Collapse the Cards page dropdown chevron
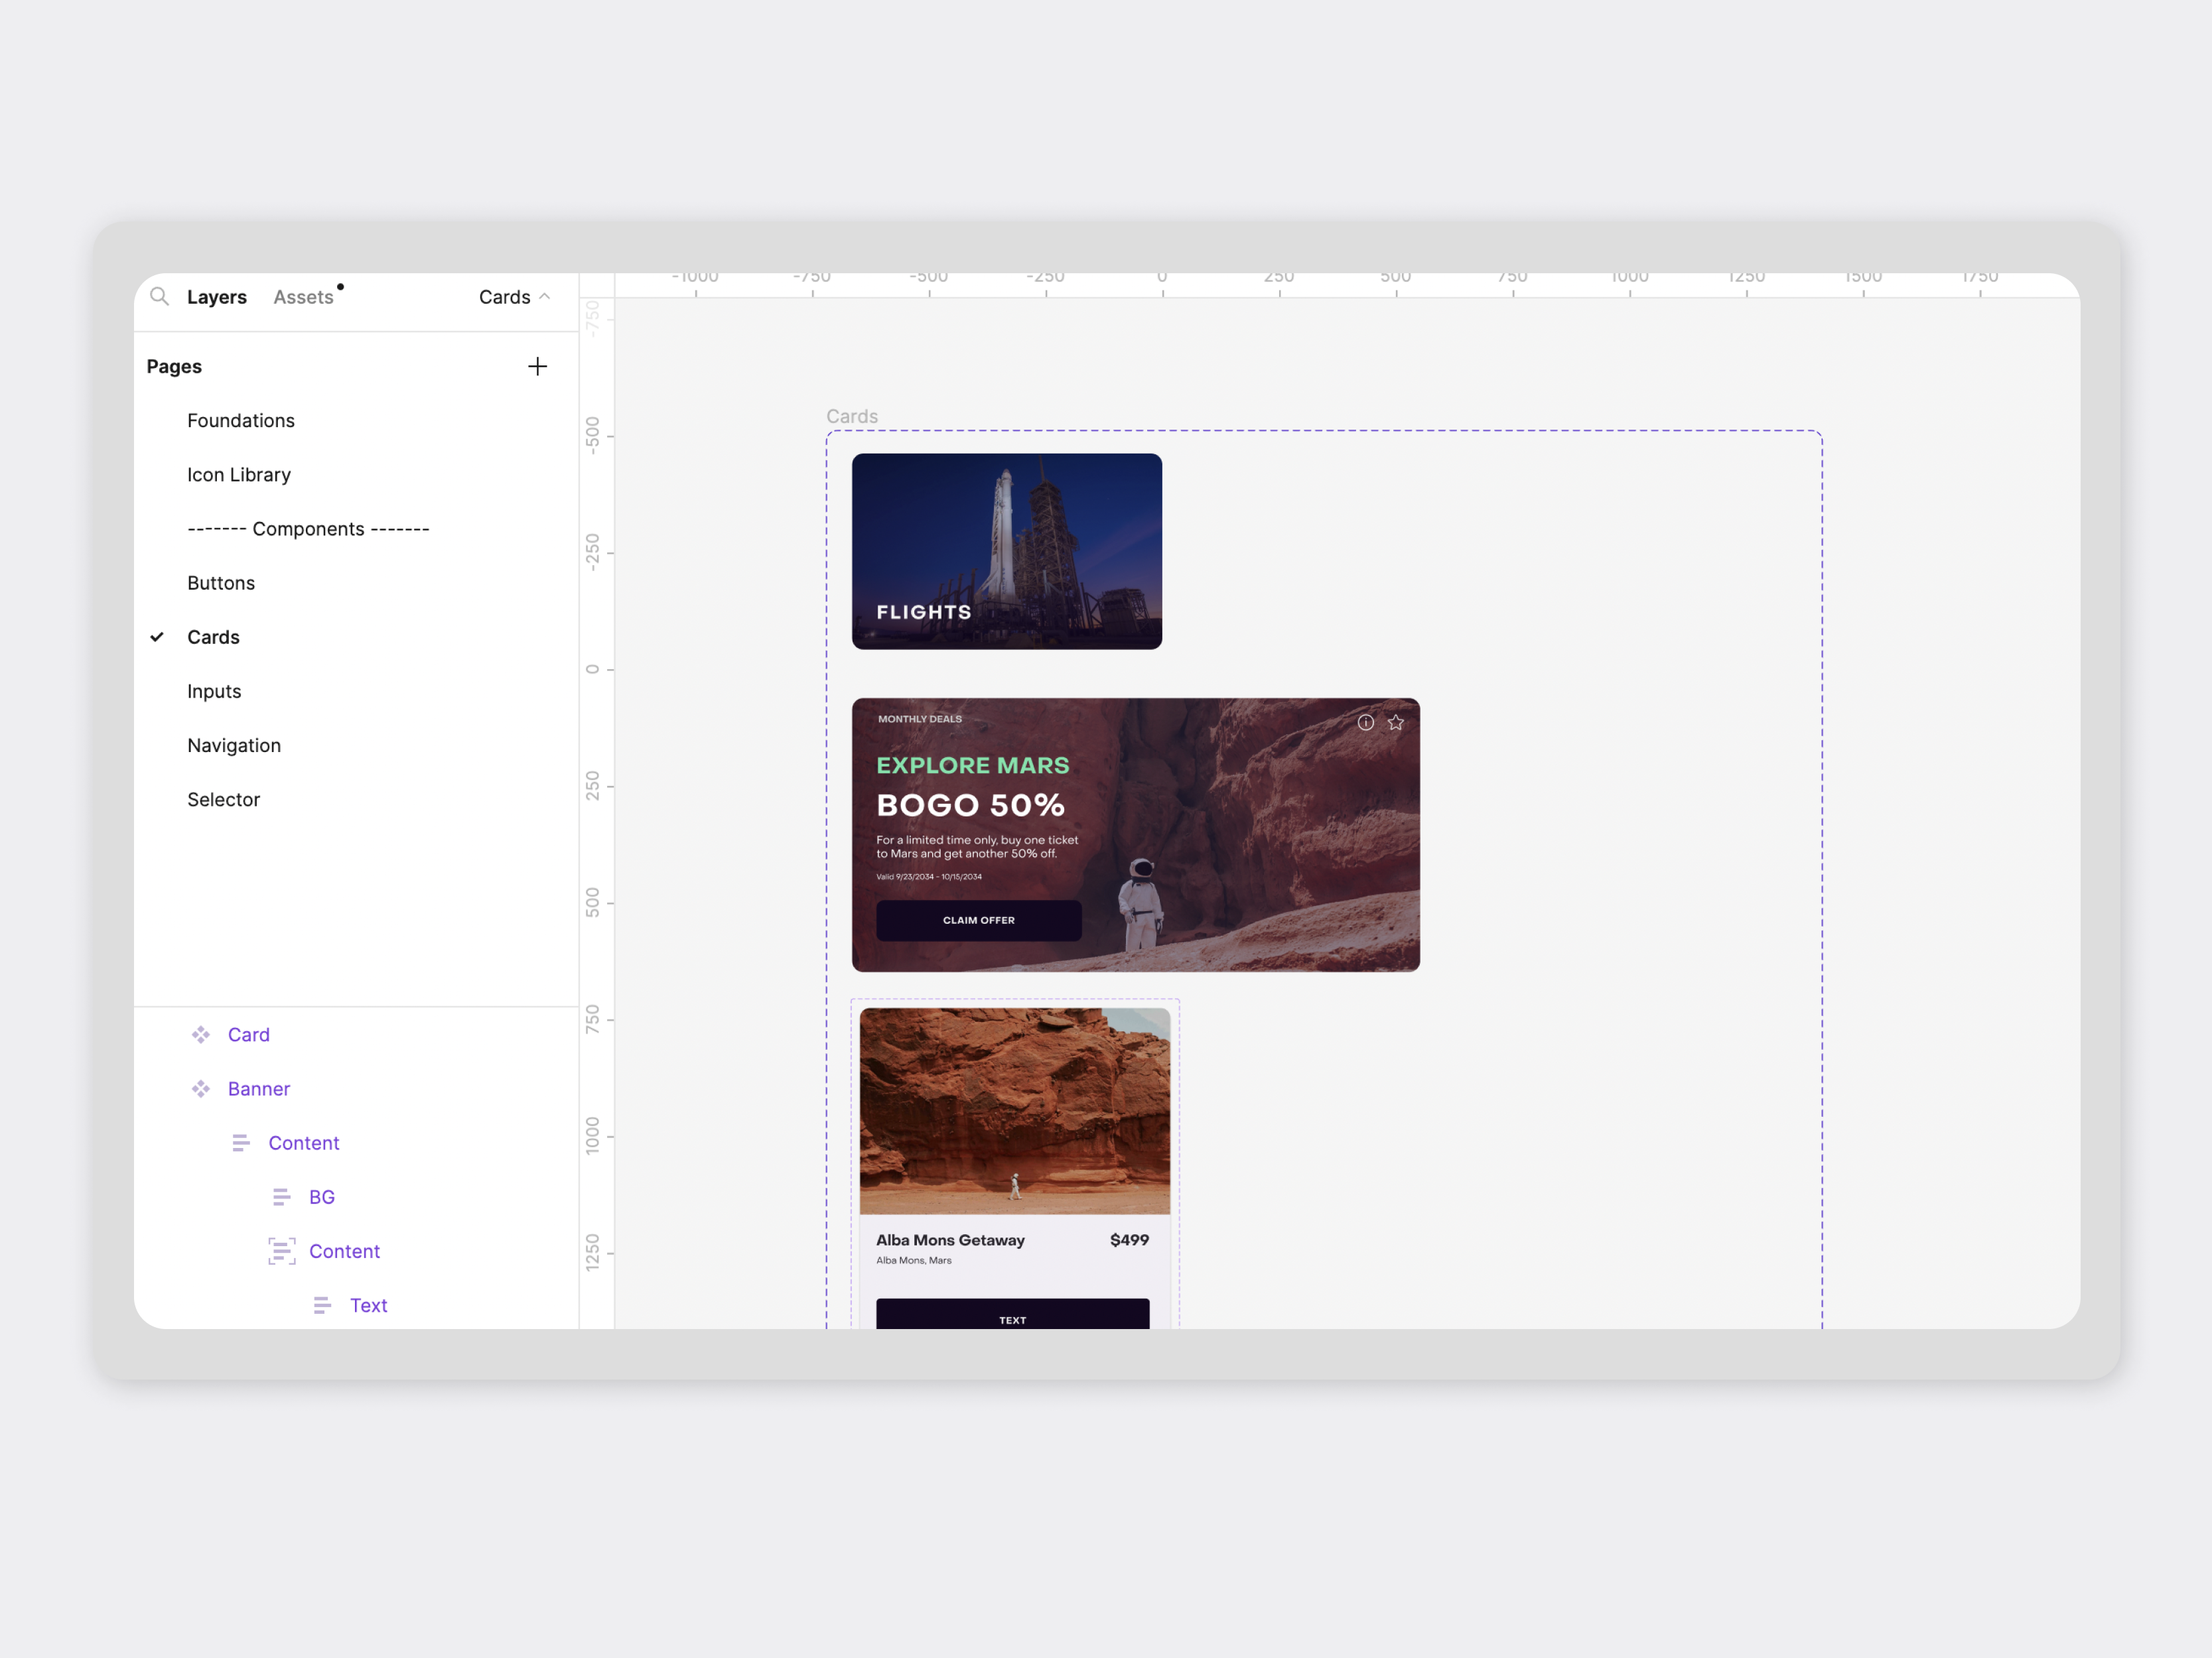The width and height of the screenshot is (2212, 1658). pyautogui.click(x=545, y=297)
